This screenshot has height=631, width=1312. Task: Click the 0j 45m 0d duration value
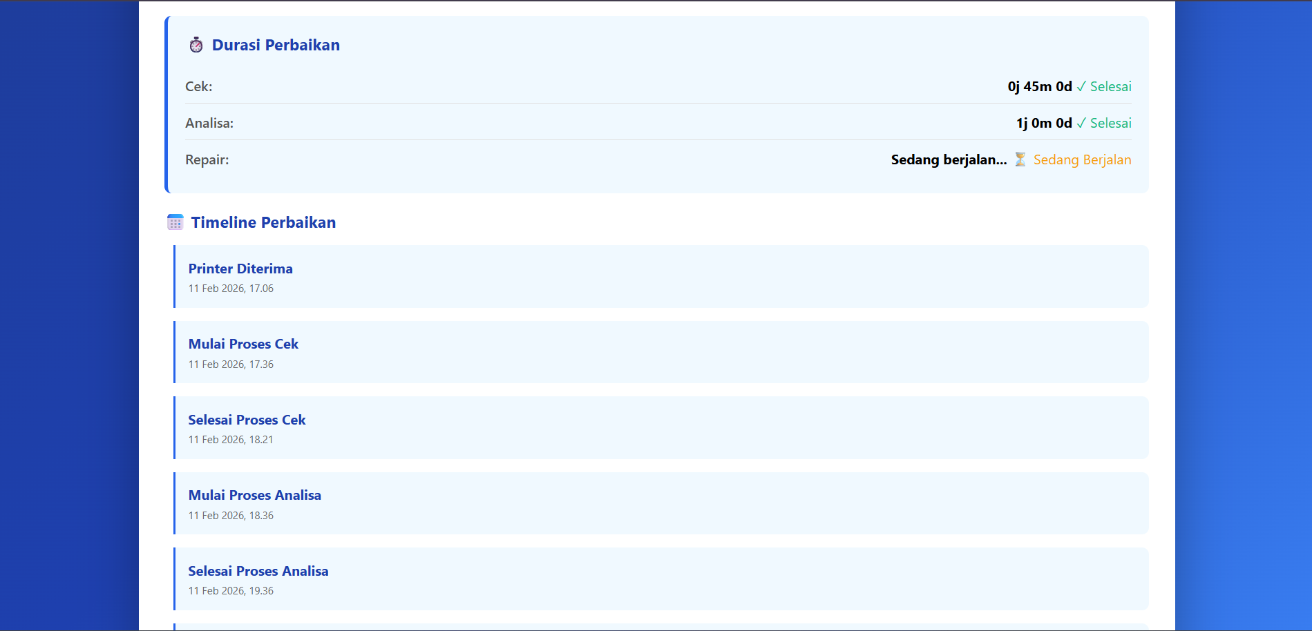tap(1039, 87)
